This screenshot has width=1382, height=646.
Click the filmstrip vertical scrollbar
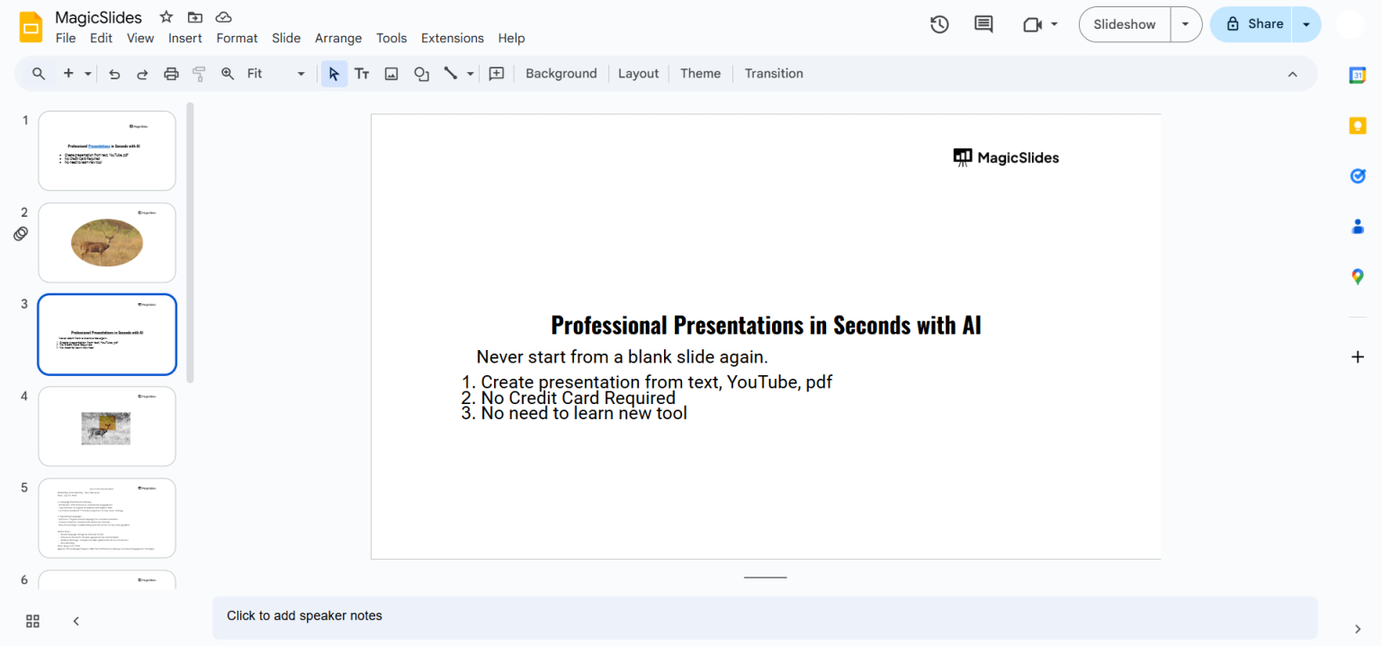(x=190, y=243)
